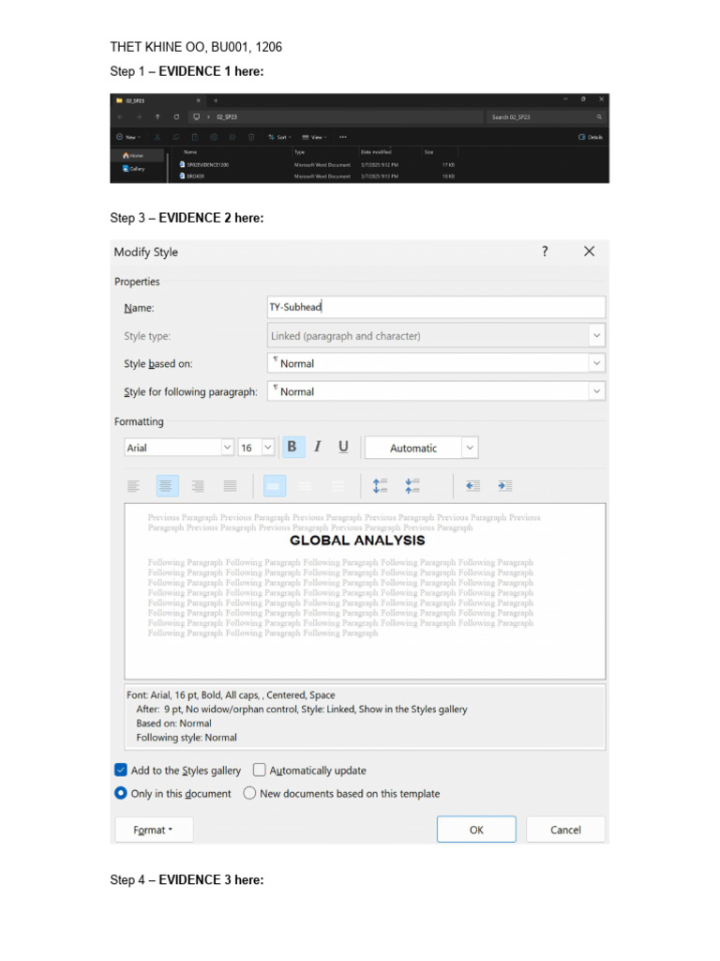Open Gallery in File Explorer sidebar

(133, 169)
